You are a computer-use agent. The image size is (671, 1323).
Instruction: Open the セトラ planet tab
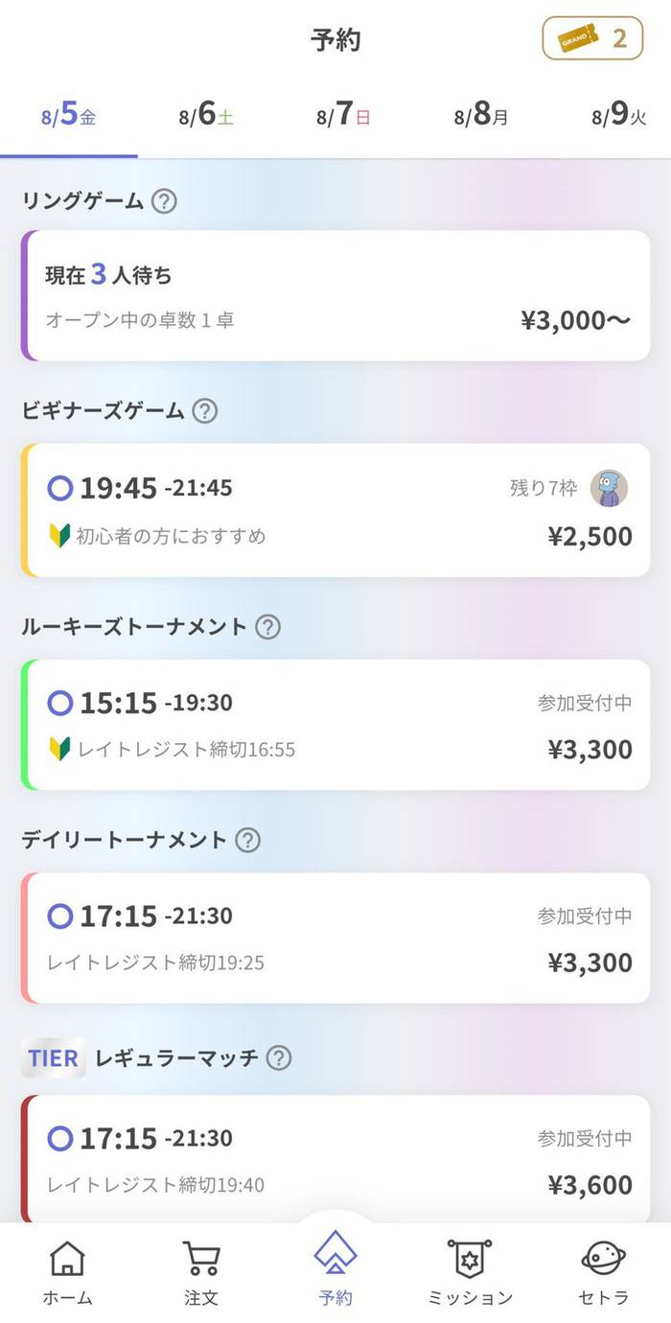(604, 1272)
